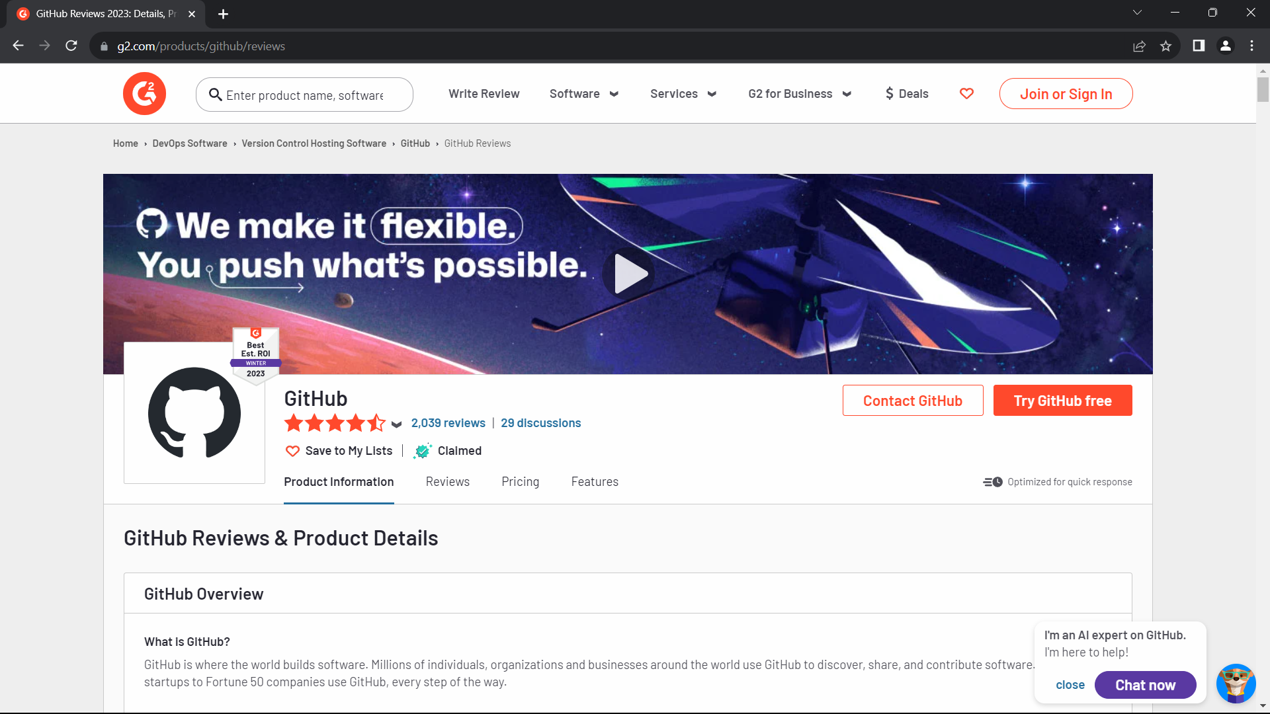
Task: Click the Save to My Lists heart
Action: tap(292, 451)
